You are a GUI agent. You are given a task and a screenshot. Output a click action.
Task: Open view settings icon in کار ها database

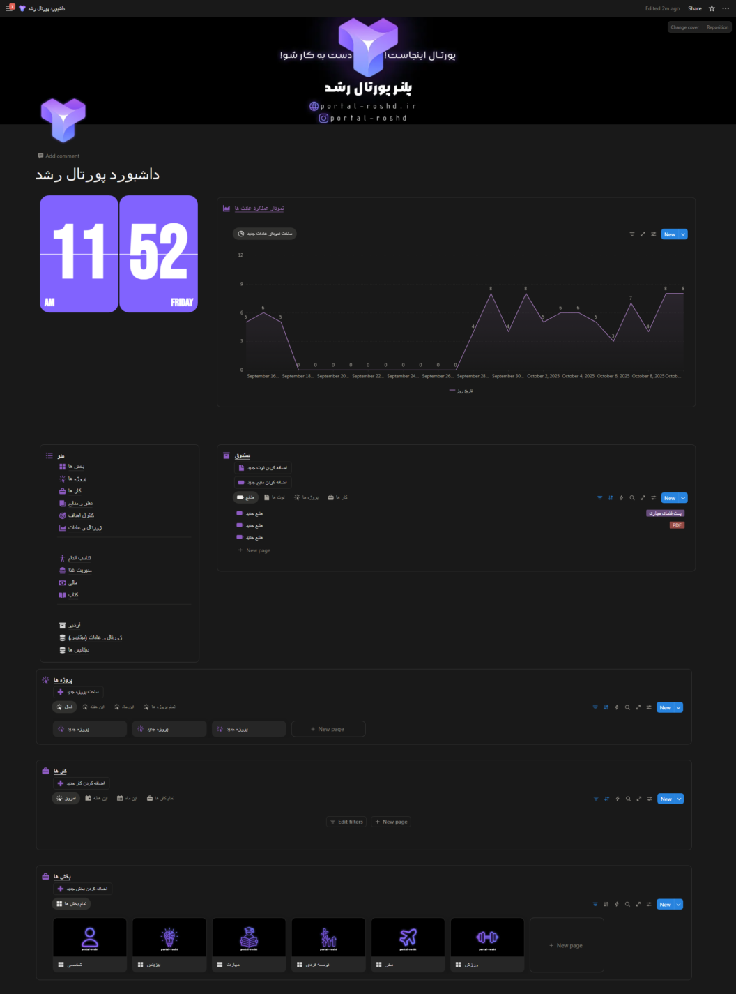click(650, 799)
